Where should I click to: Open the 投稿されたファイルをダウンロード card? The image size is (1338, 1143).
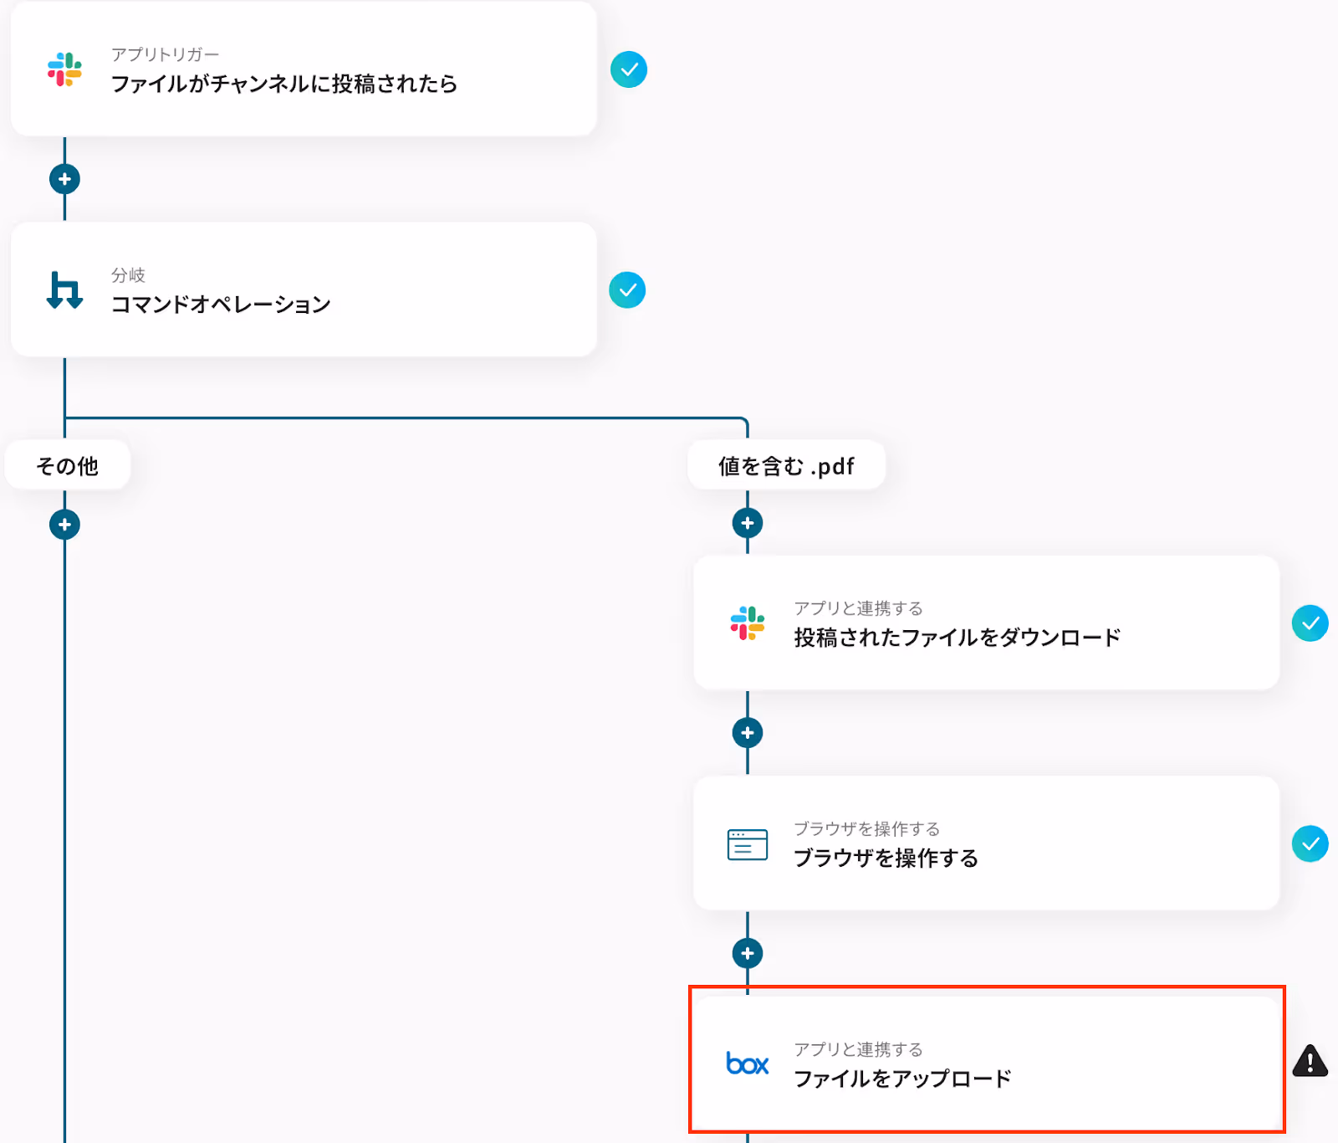[987, 623]
